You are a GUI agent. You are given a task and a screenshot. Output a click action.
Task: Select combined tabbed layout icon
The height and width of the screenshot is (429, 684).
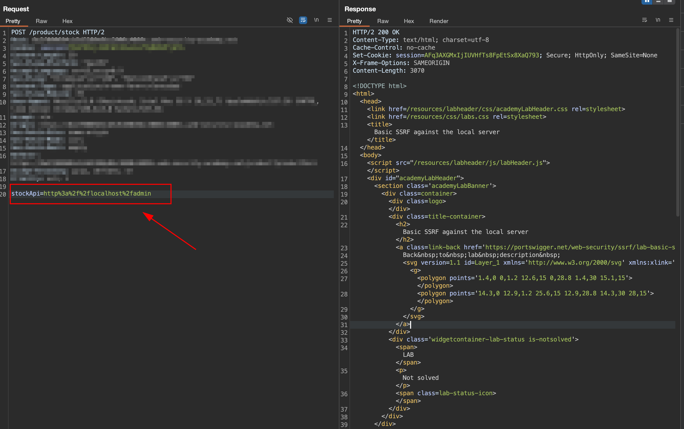pos(669,2)
